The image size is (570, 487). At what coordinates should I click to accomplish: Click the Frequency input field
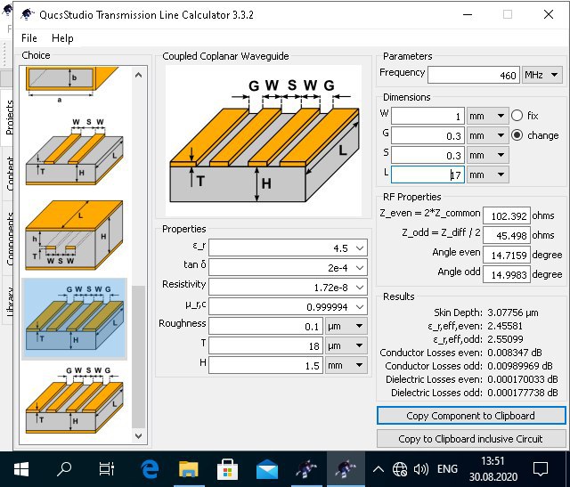click(474, 75)
